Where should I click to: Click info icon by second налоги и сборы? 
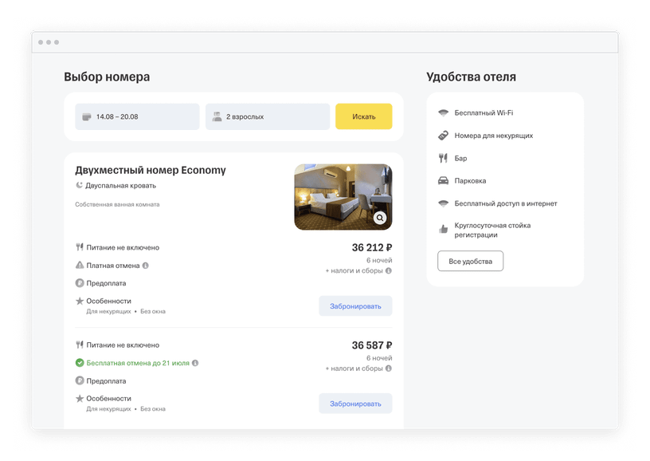tap(389, 368)
